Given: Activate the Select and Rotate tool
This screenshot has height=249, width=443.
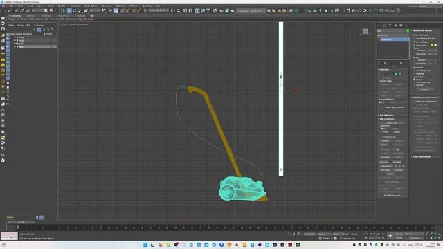Looking at the screenshot, I should tap(75, 11).
